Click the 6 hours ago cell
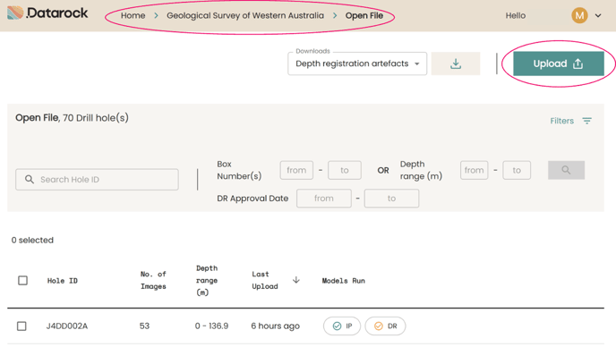This screenshot has width=616, height=347. click(x=275, y=326)
